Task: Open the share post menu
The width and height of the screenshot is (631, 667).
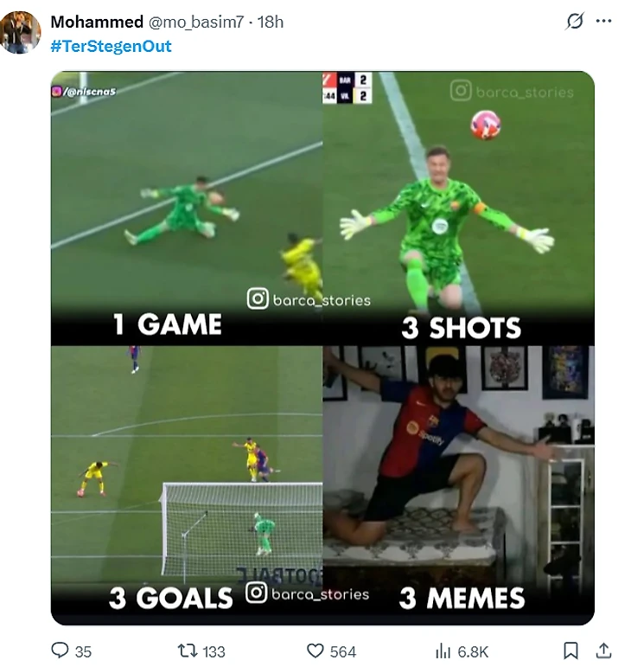Action: (604, 651)
